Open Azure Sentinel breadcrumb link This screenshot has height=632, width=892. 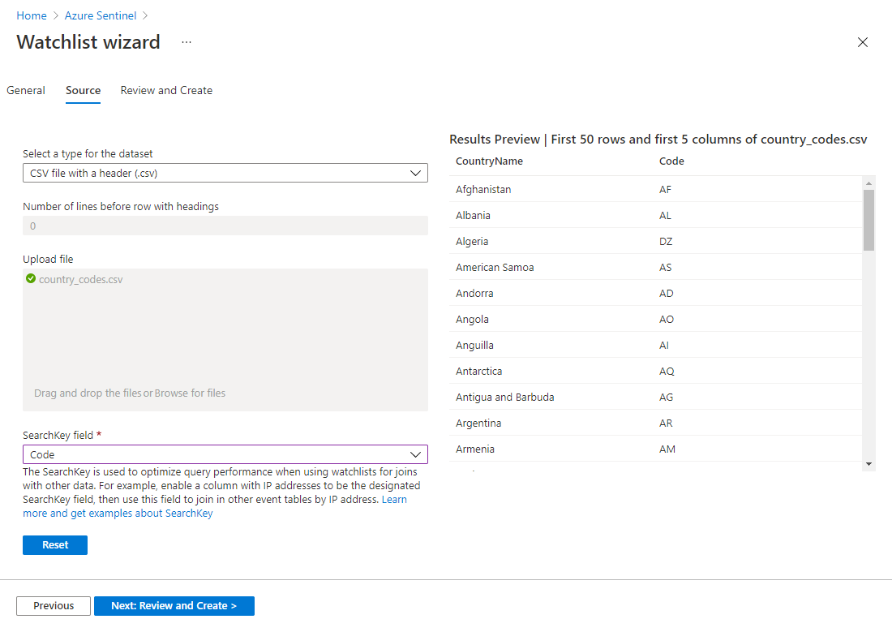[101, 15]
